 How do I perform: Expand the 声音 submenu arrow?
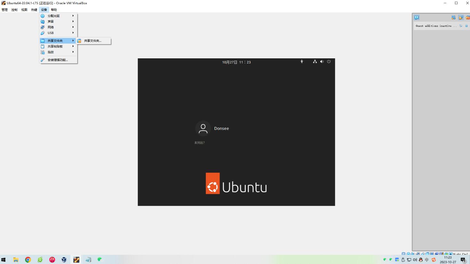point(73,21)
